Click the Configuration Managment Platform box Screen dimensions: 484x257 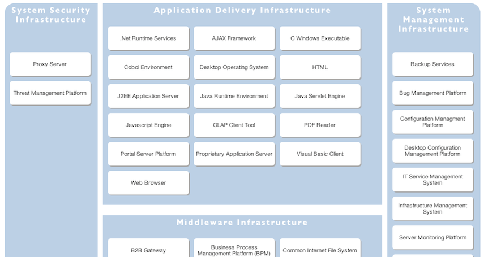pos(432,122)
